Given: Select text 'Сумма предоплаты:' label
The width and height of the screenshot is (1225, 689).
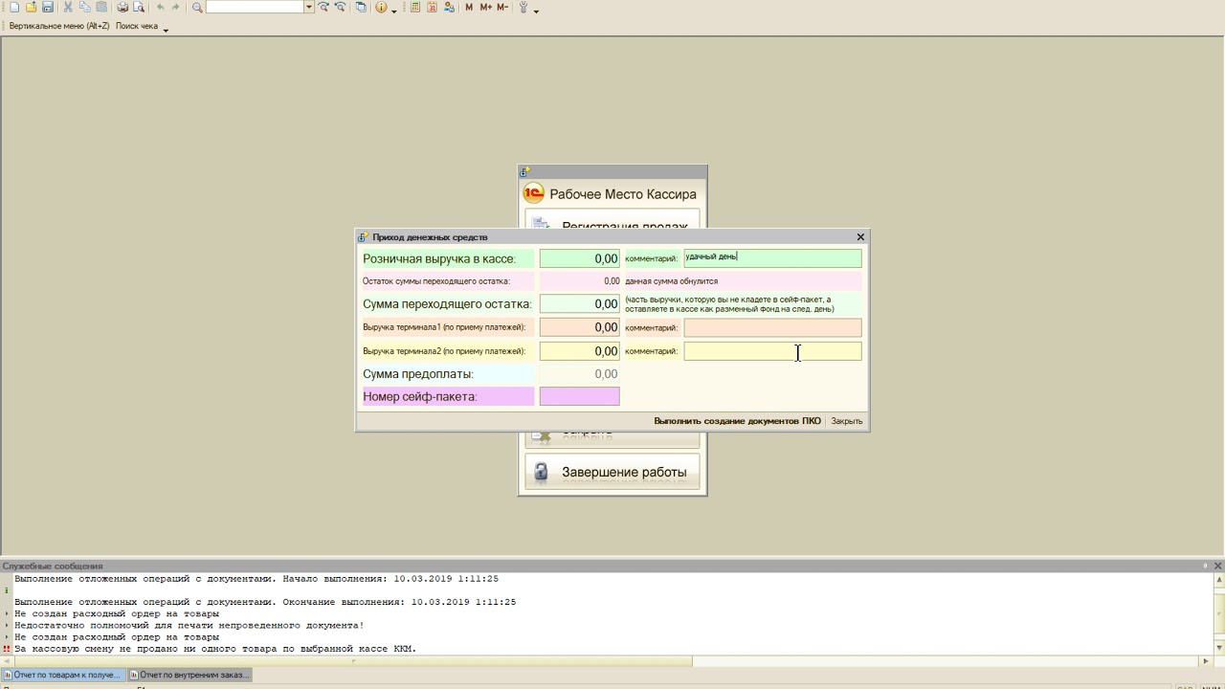Looking at the screenshot, I should [418, 374].
